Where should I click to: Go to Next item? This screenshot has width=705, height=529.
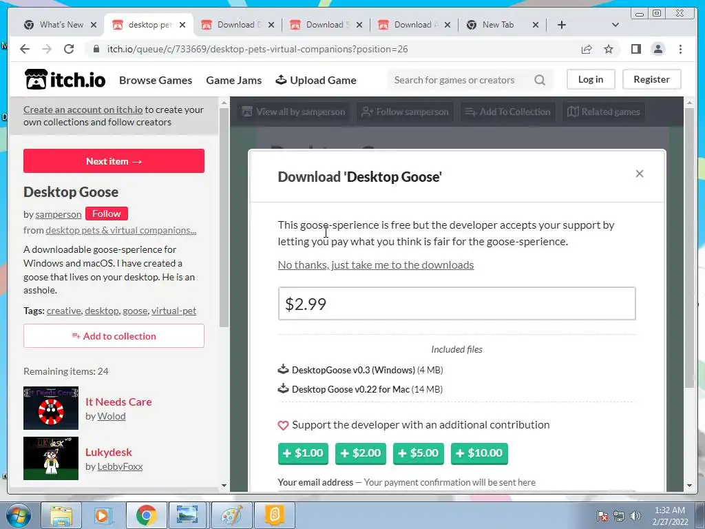tap(114, 161)
